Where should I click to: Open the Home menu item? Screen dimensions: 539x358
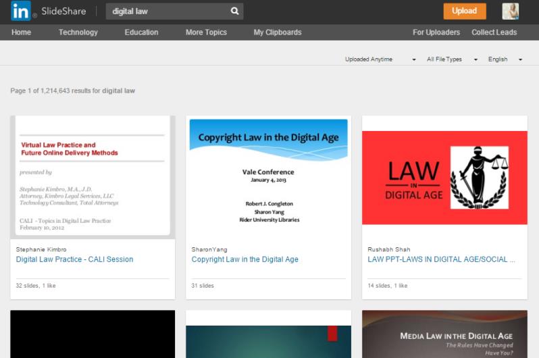click(x=22, y=32)
